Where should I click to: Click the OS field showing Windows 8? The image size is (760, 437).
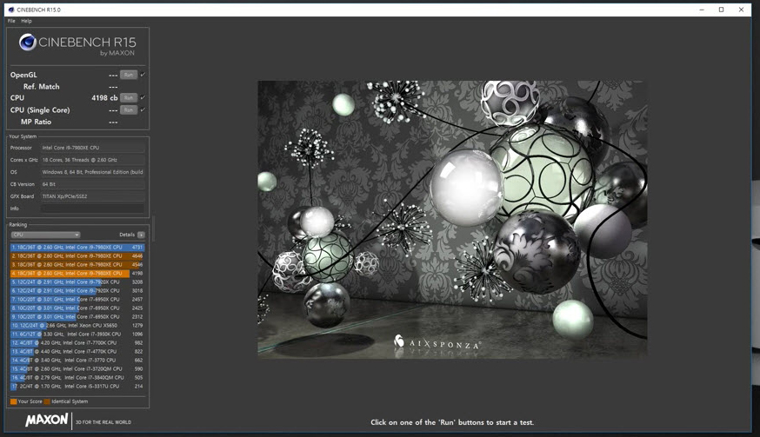[92, 172]
